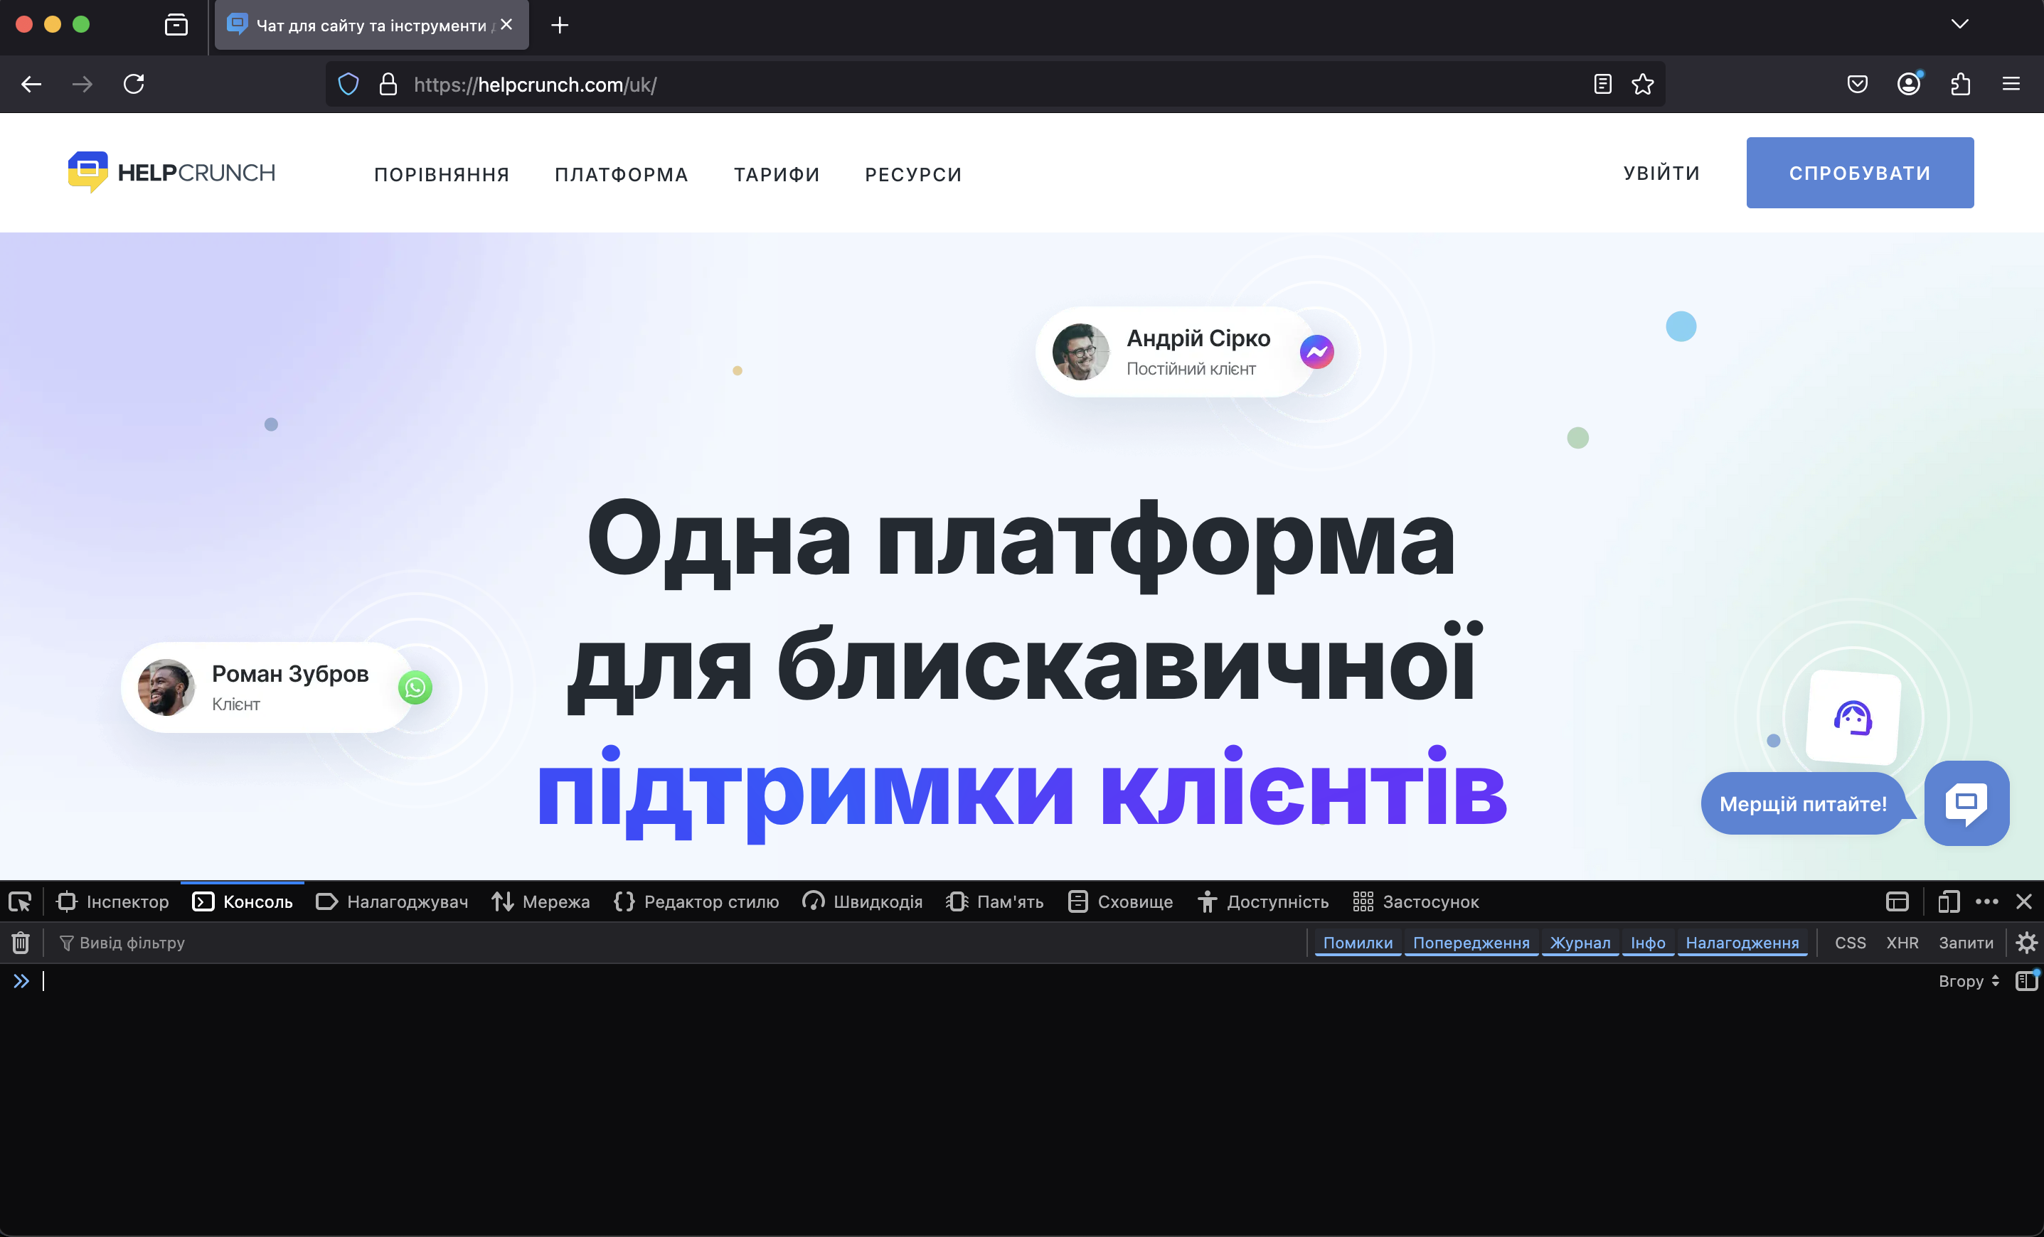Open Pocket save icon in toolbar

tap(1858, 84)
